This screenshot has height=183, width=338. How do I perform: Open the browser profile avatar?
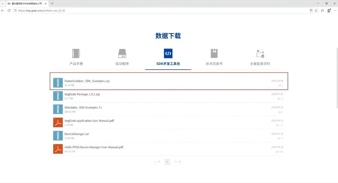pyautogui.click(x=329, y=11)
